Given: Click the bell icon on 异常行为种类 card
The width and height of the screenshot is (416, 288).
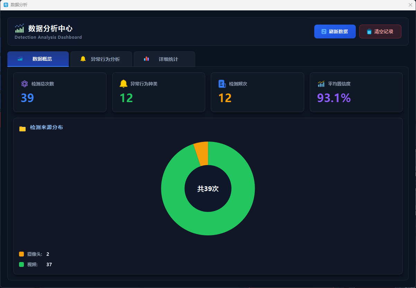Looking at the screenshot, I should pyautogui.click(x=123, y=84).
